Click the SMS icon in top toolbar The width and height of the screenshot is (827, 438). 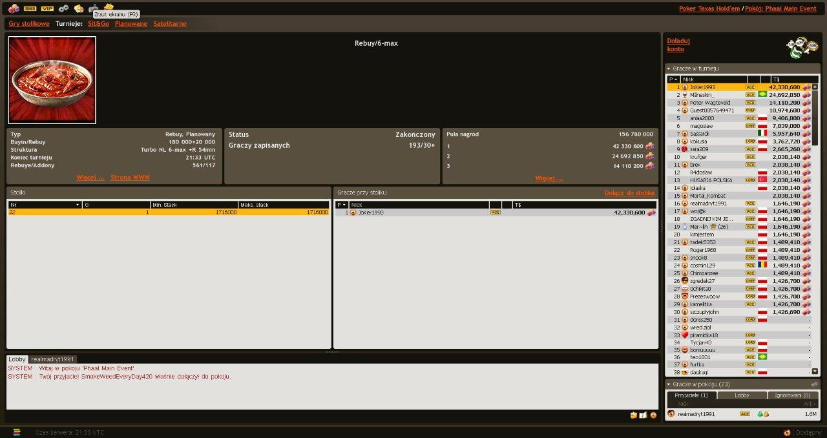coord(30,8)
